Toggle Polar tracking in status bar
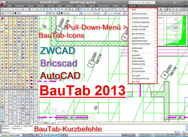This screenshot has height=137, width=188. pyautogui.click(x=37, y=135)
